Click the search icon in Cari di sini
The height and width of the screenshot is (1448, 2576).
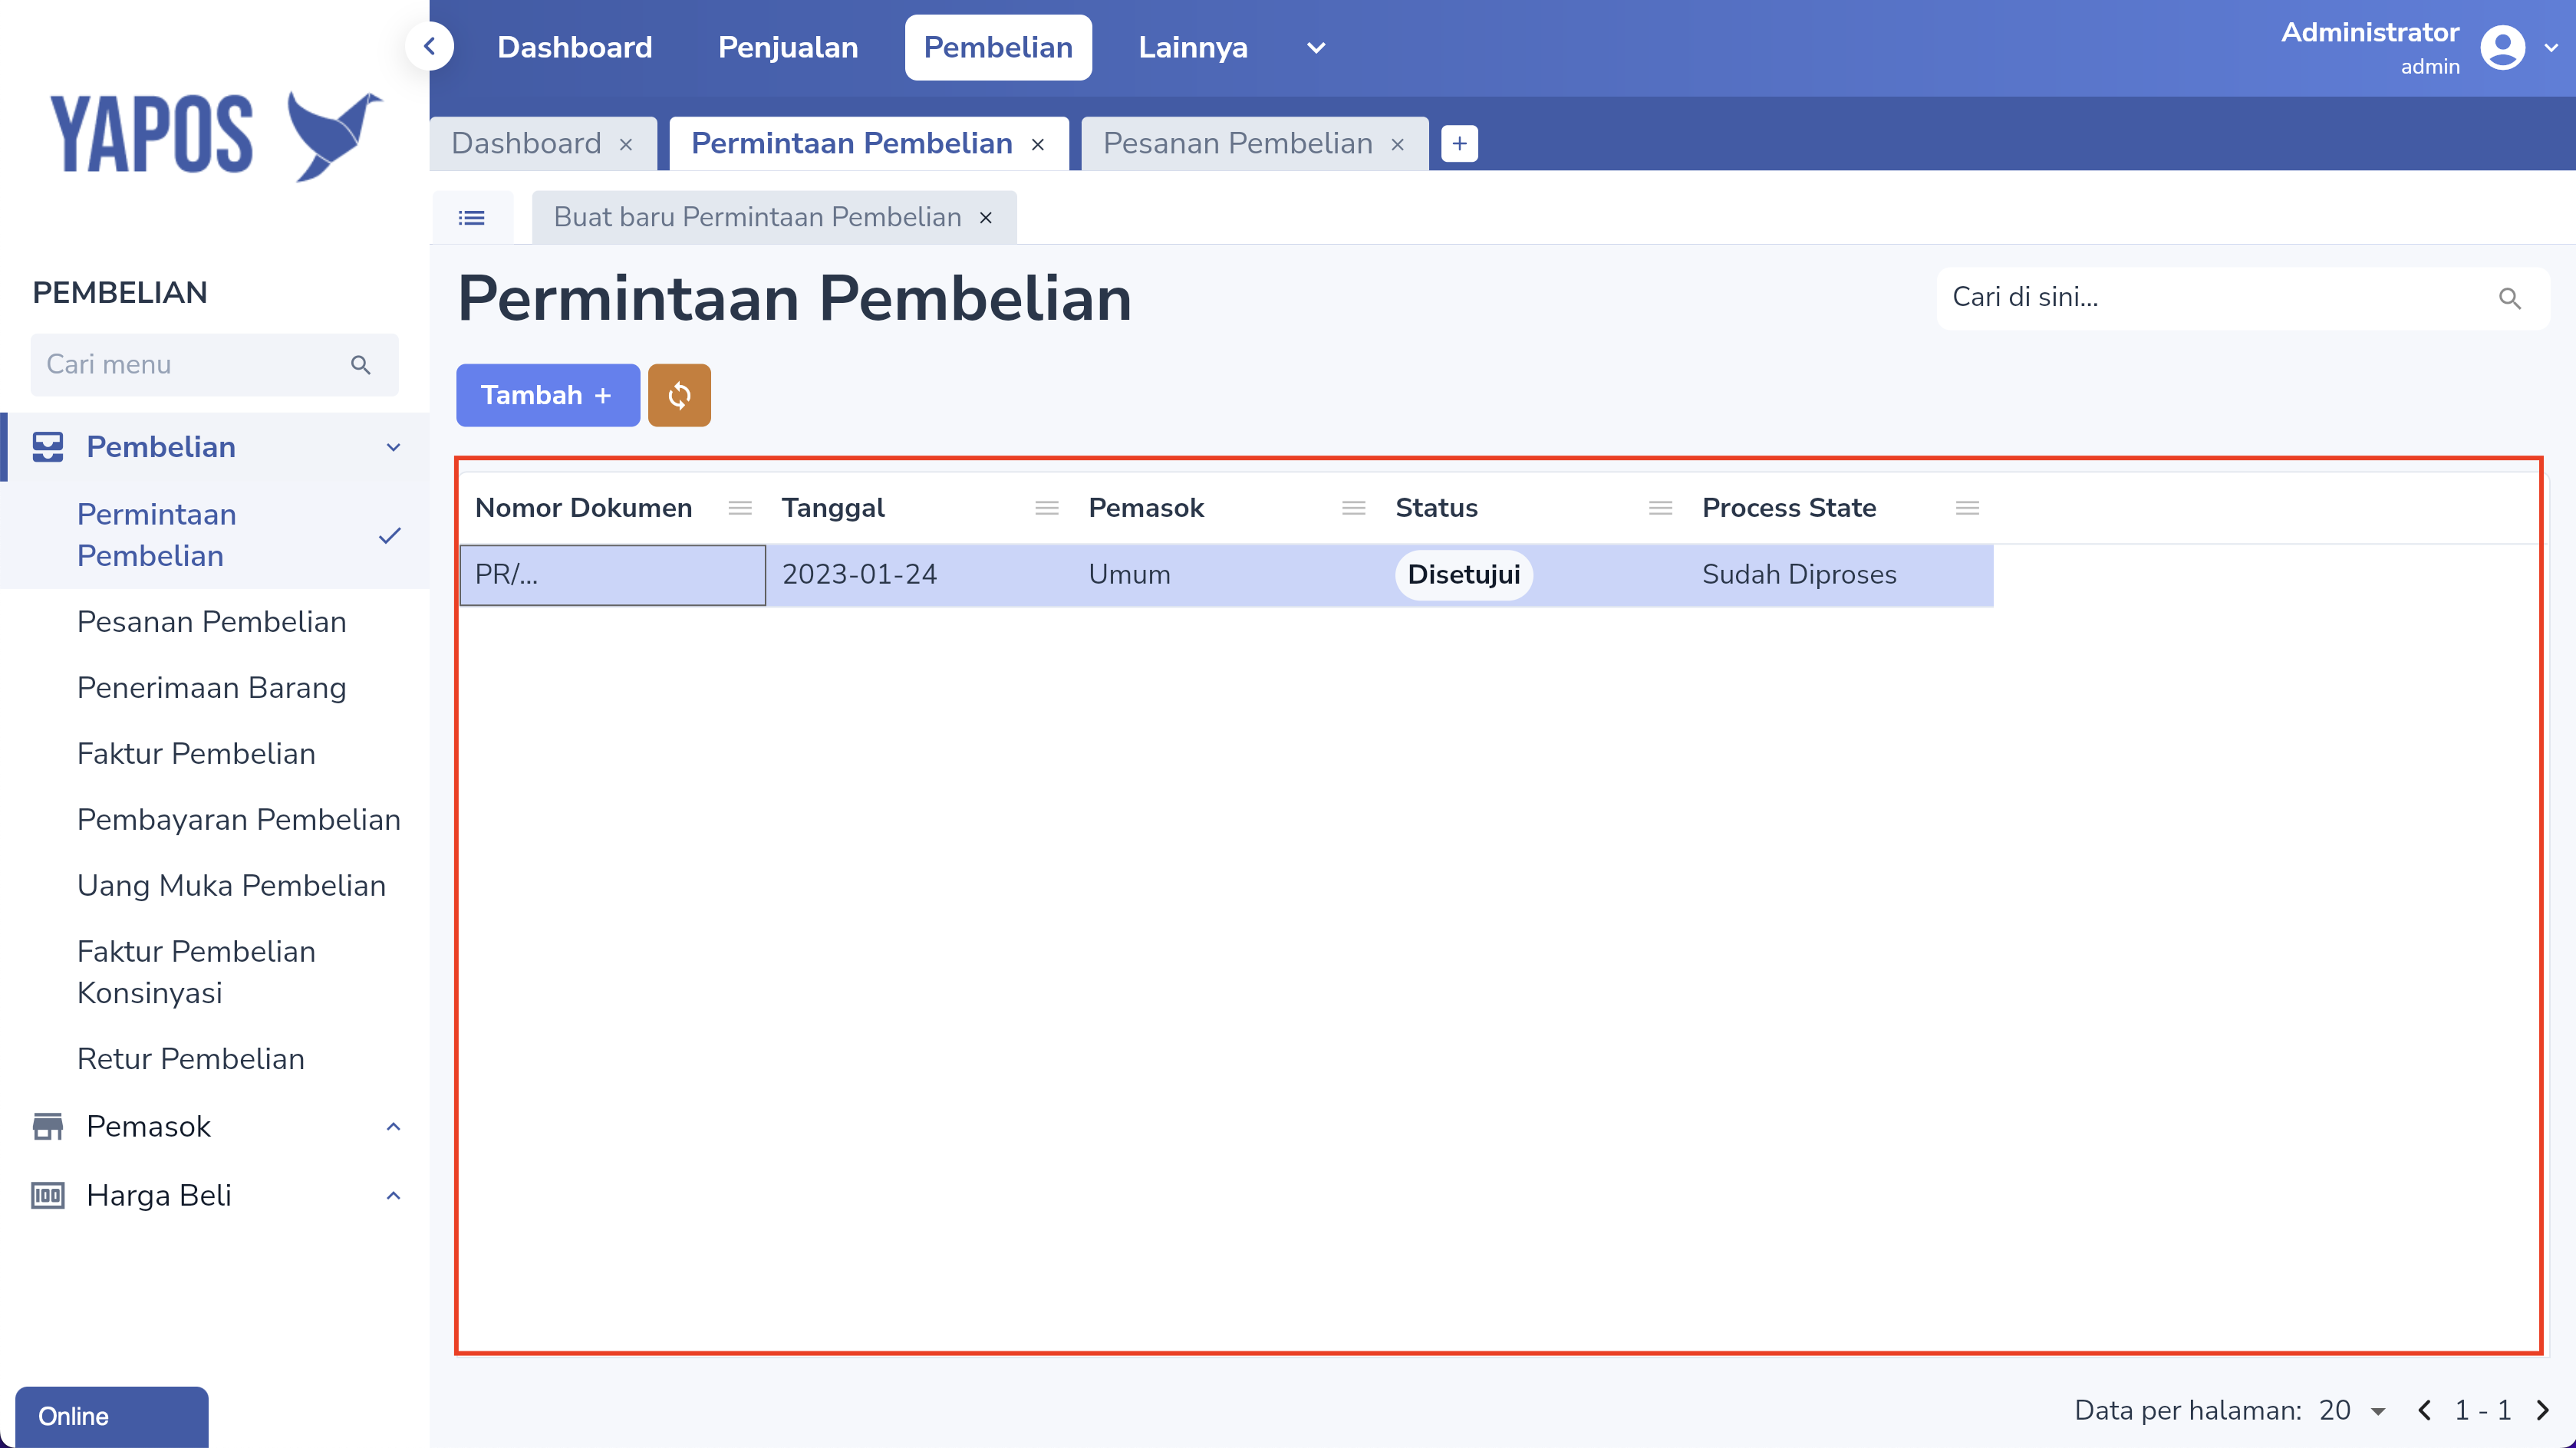click(2509, 297)
